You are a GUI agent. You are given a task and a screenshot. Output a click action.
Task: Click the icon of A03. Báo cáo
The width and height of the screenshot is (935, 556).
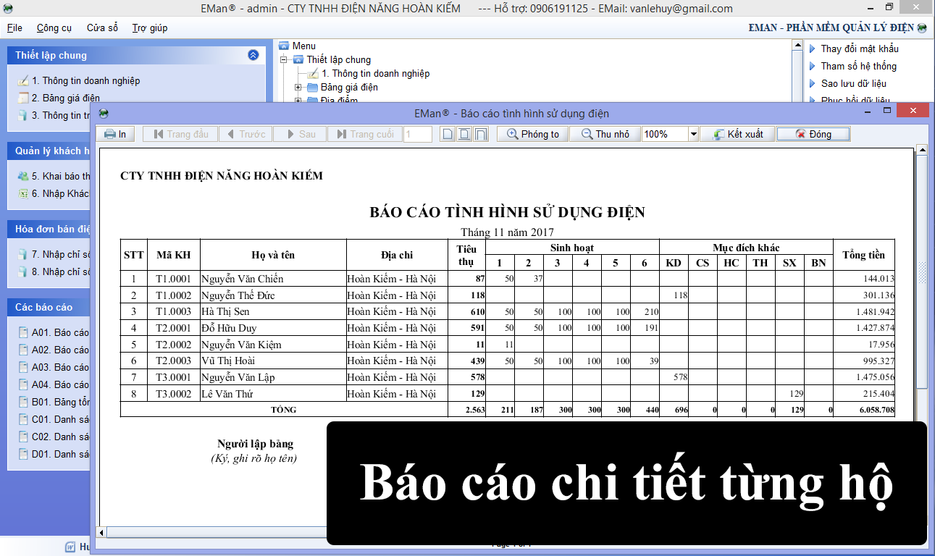pyautogui.click(x=23, y=367)
